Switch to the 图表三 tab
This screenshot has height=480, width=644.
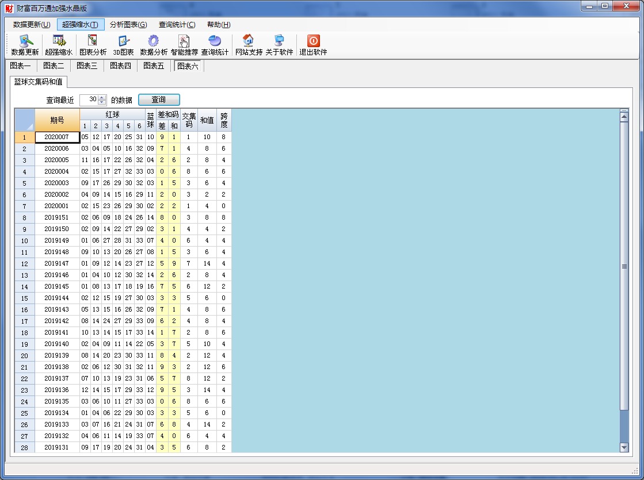point(87,66)
